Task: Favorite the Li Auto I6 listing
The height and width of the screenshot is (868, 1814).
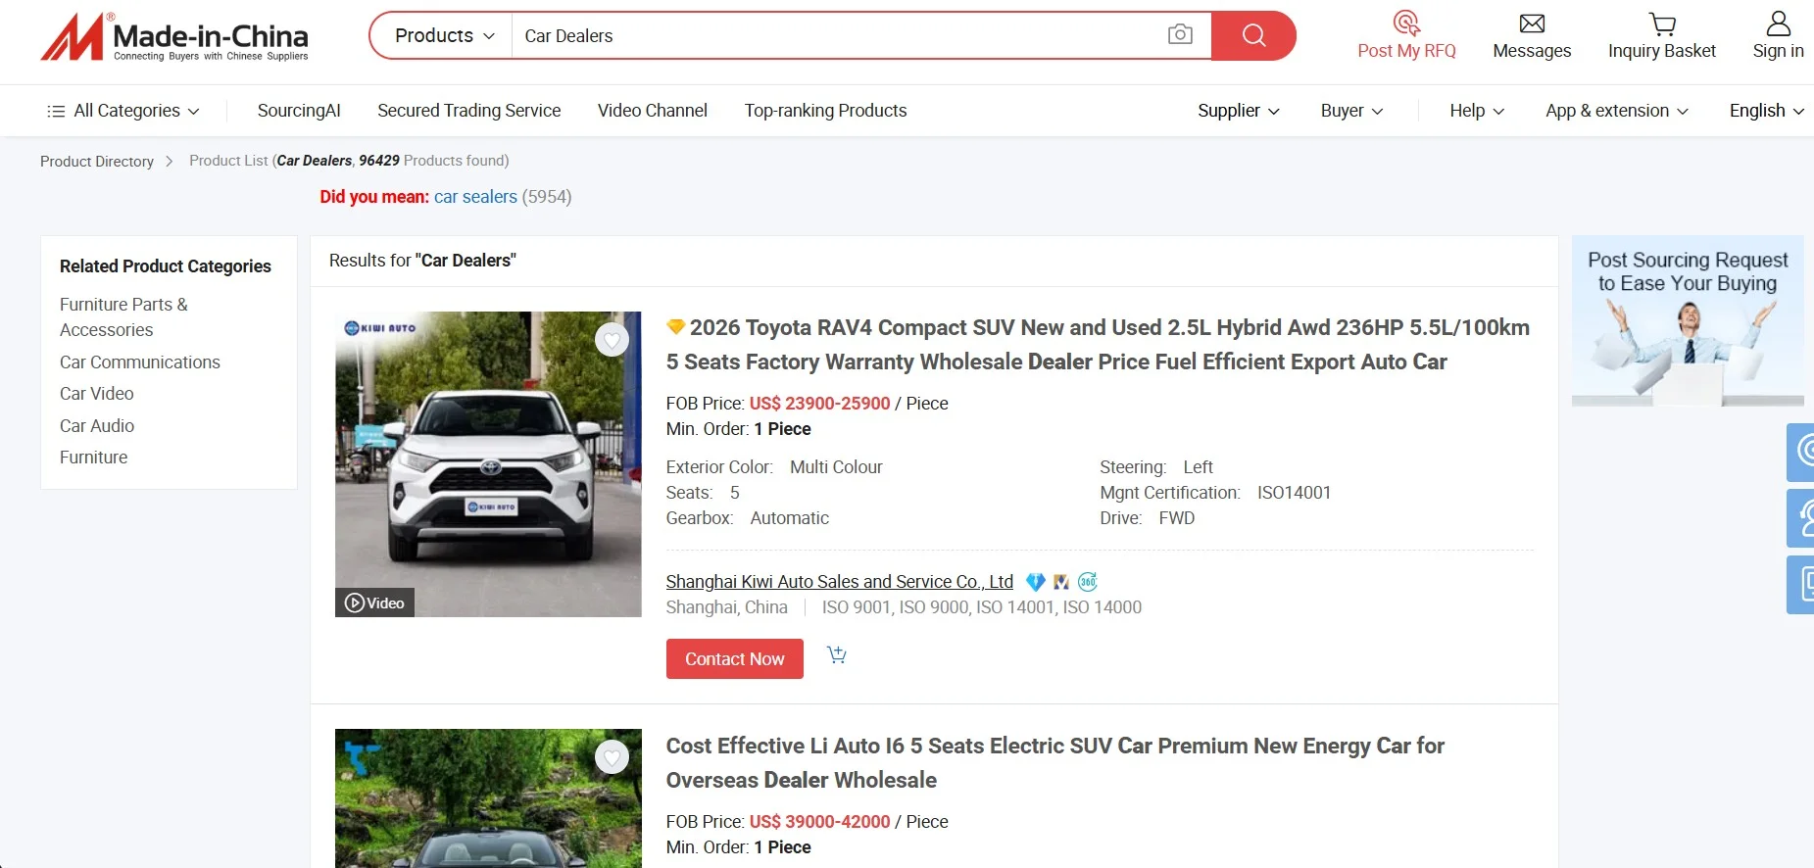Action: [x=612, y=757]
